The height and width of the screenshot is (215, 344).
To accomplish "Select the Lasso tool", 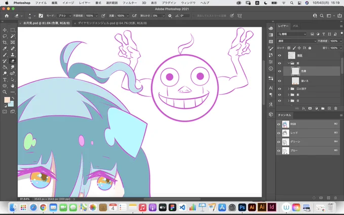I will (5, 36).
